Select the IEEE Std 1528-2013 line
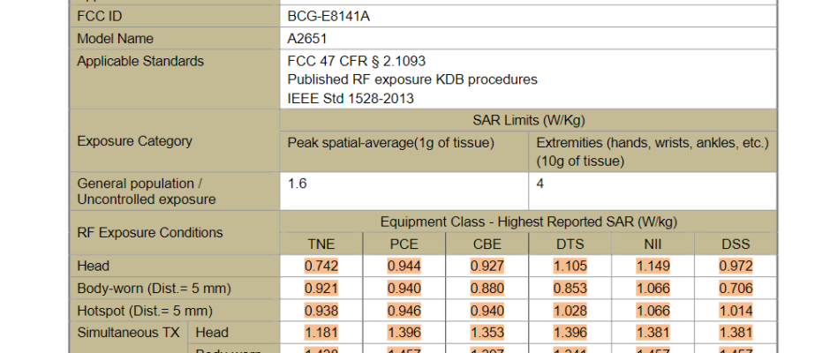The width and height of the screenshot is (830, 353). (x=351, y=99)
